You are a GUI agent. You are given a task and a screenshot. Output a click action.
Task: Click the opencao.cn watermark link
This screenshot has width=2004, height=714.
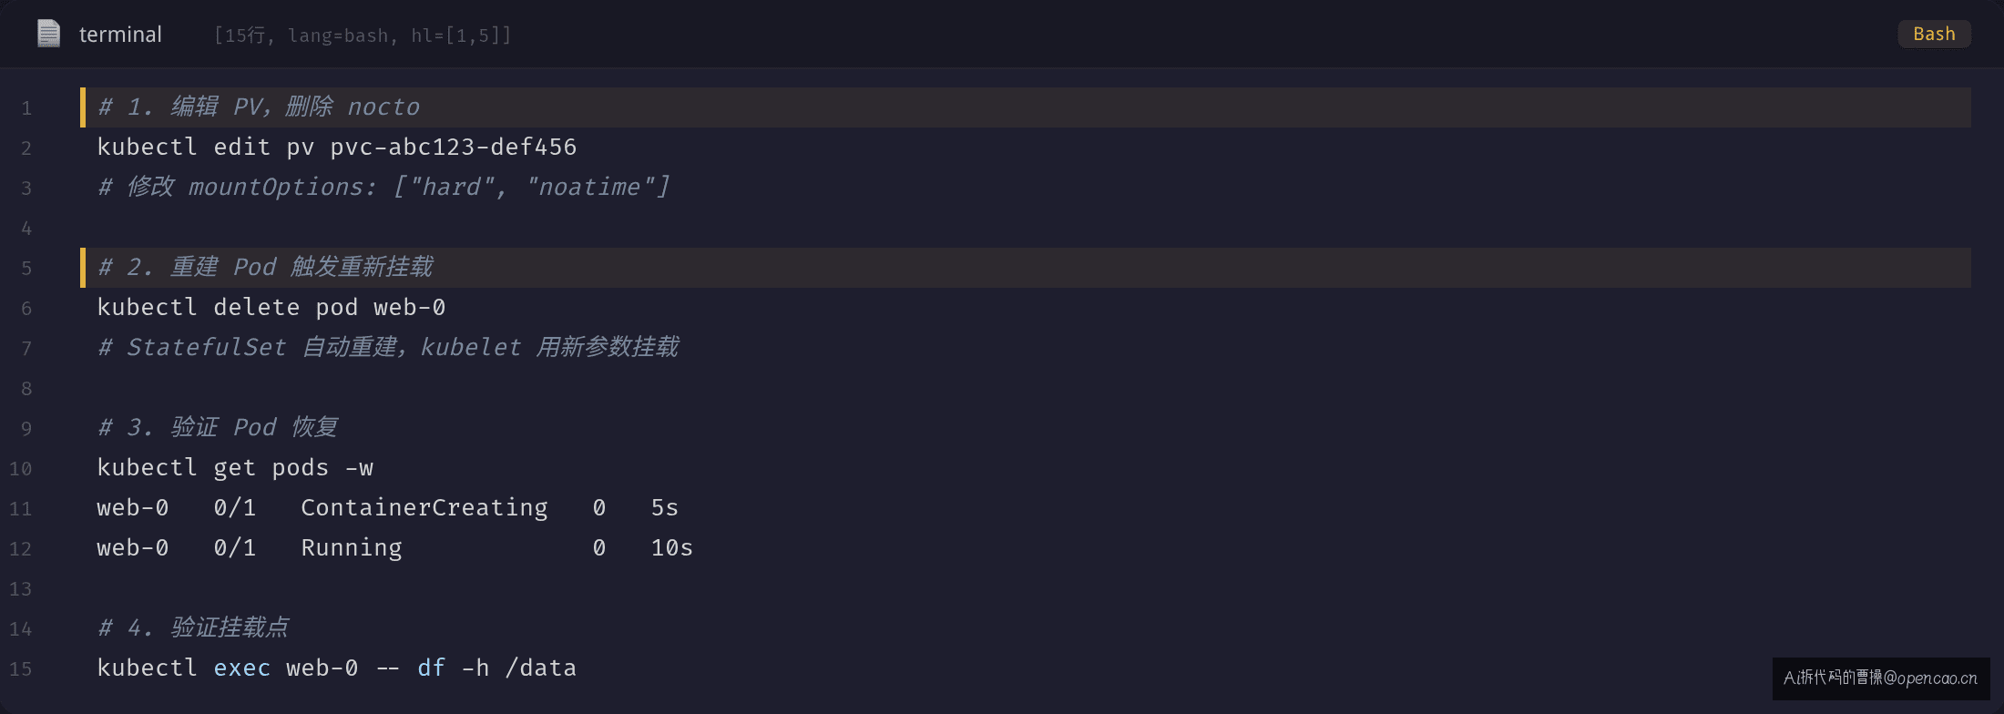[x=1880, y=678]
